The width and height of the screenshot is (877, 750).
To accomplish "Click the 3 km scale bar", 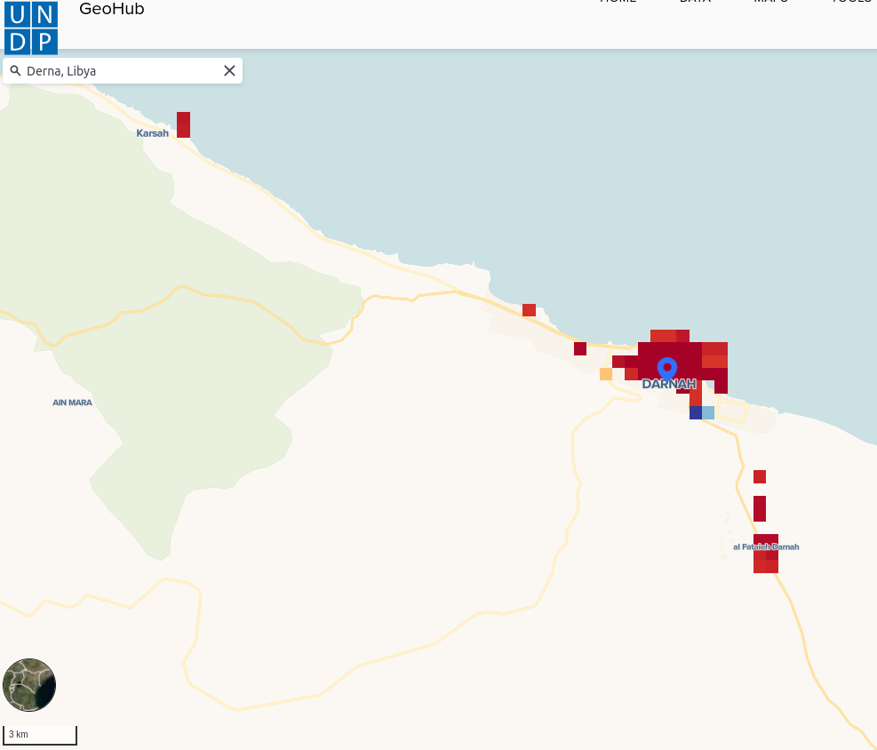I will (39, 735).
